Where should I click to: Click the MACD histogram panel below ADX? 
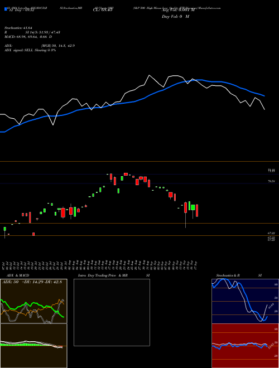point(33,346)
